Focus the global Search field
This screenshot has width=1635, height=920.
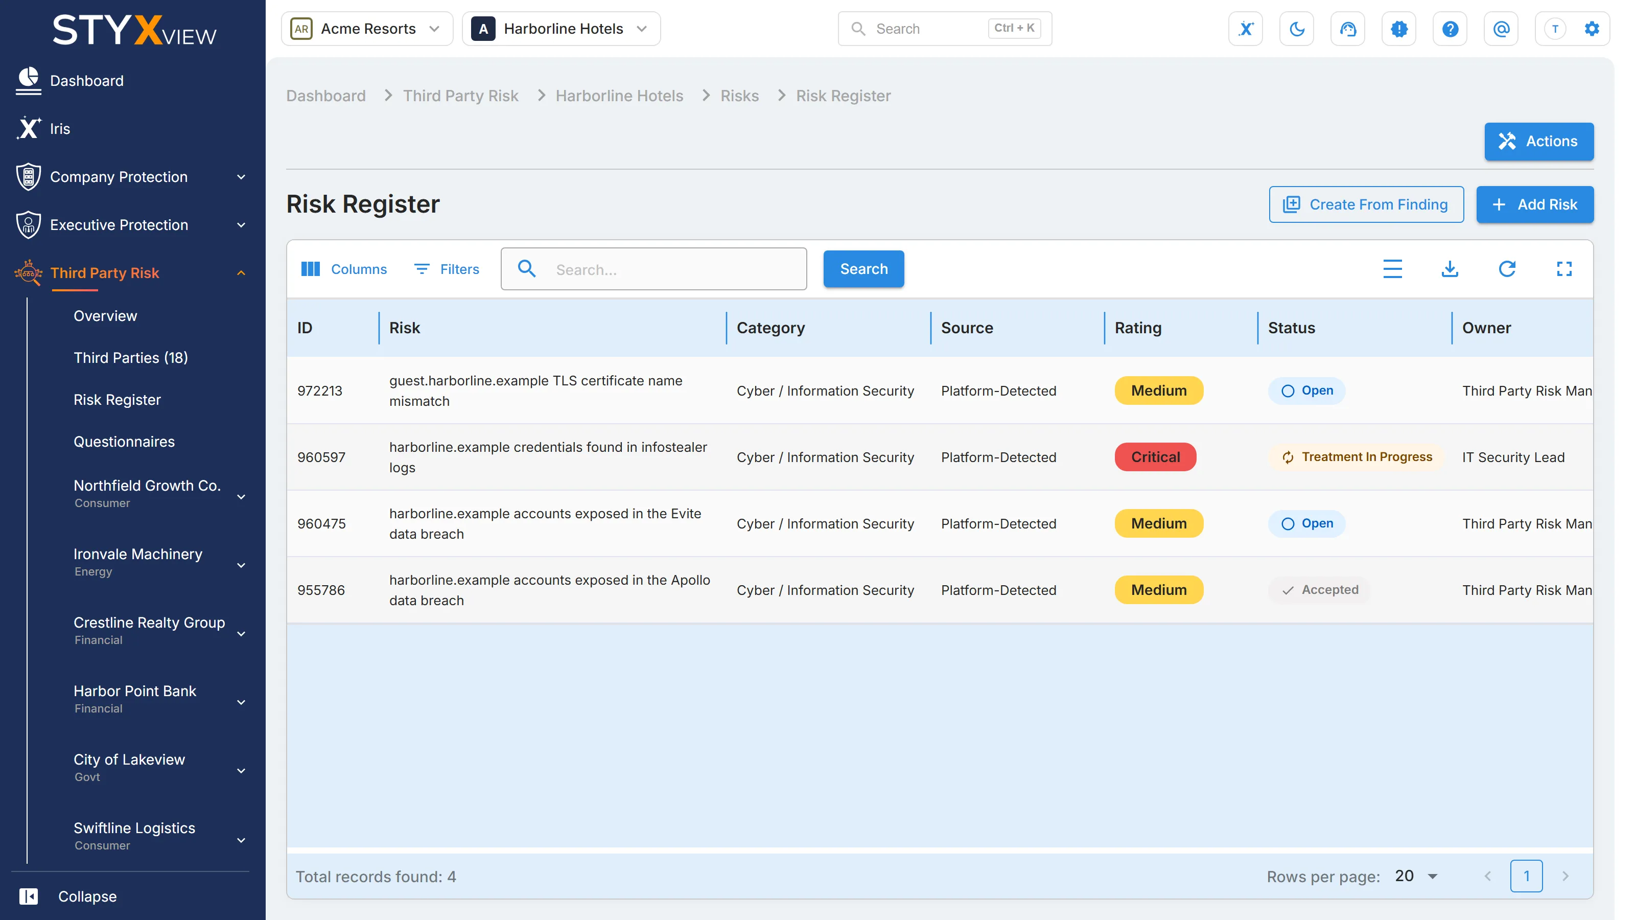[x=944, y=29]
